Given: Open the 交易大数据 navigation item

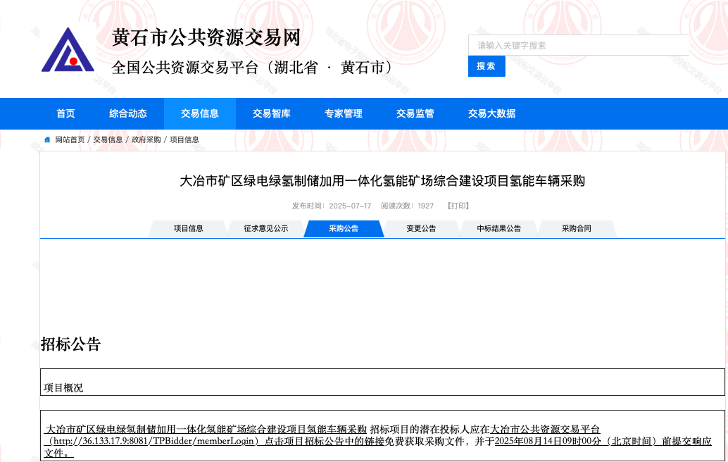Looking at the screenshot, I should click(492, 113).
